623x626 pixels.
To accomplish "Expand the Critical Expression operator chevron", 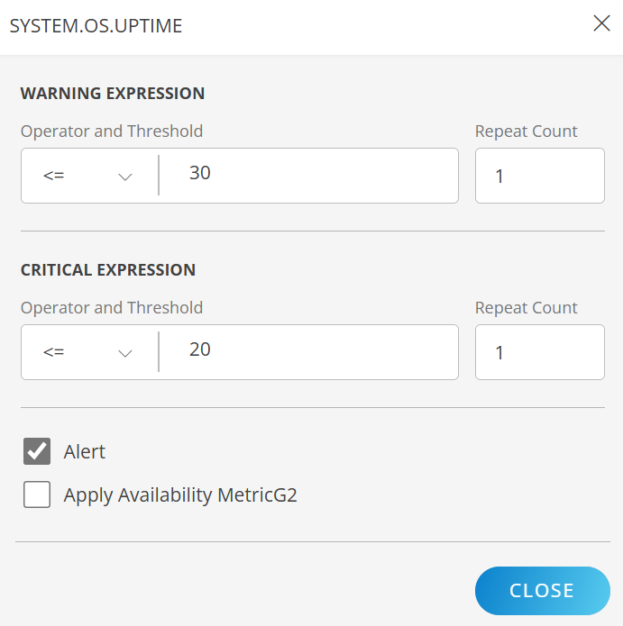I will tap(125, 353).
